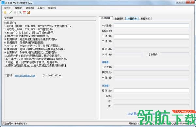Click the 文件信息 panel title
This screenshot has height=127, width=196.
point(9,18)
